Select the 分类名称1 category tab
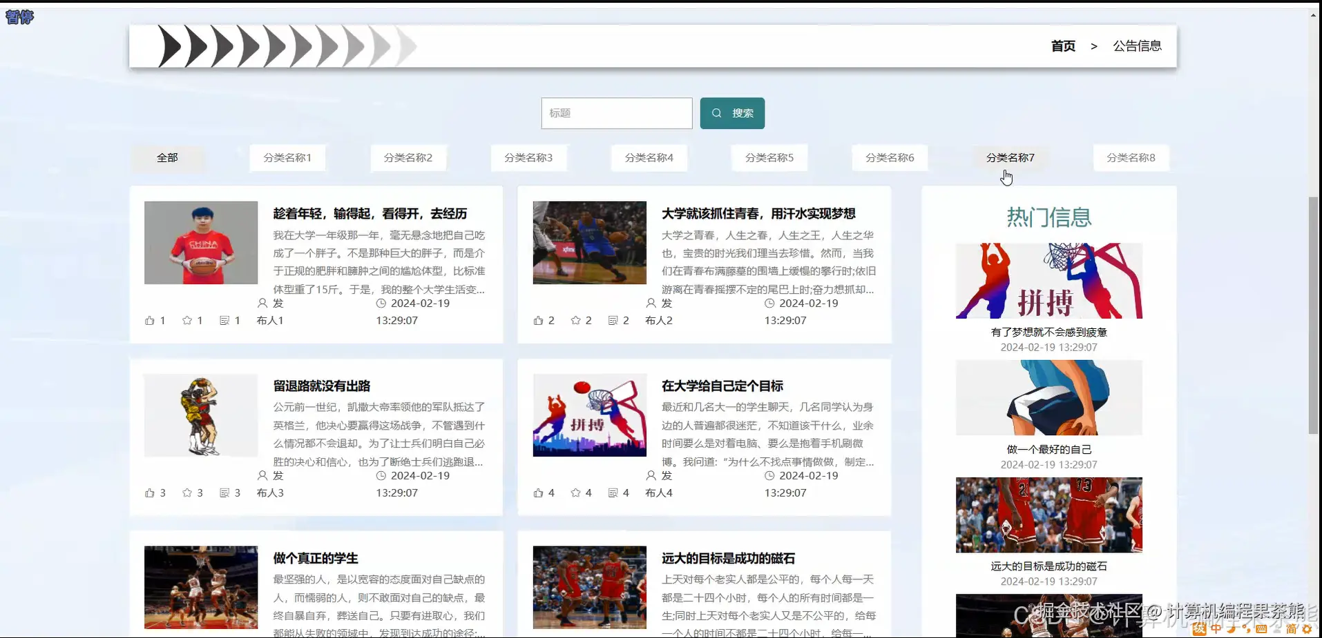This screenshot has width=1322, height=638. [287, 158]
